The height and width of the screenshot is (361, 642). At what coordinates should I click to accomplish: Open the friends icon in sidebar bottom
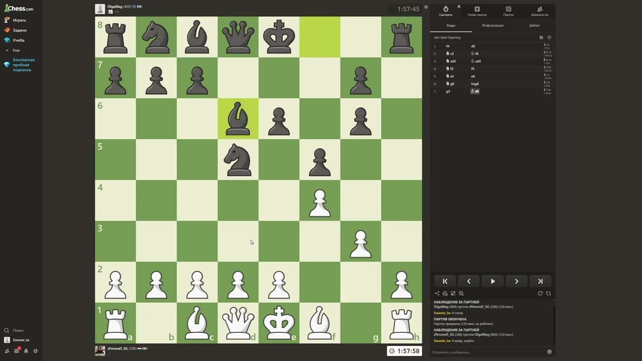click(7, 351)
